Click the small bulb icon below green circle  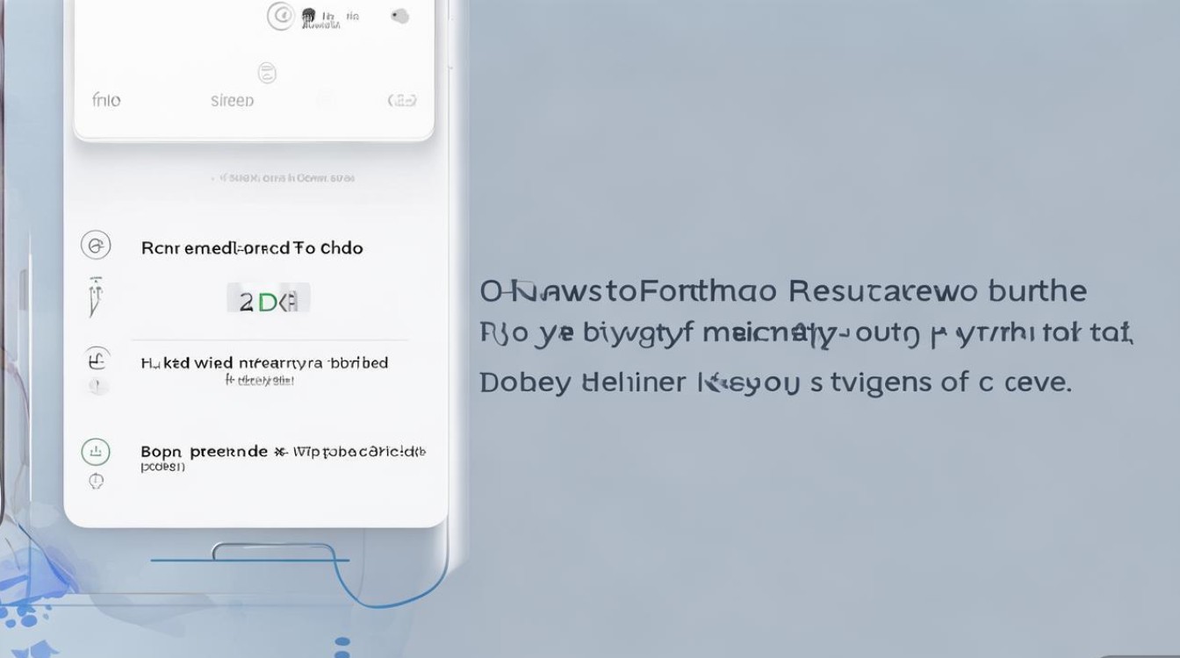click(x=97, y=481)
